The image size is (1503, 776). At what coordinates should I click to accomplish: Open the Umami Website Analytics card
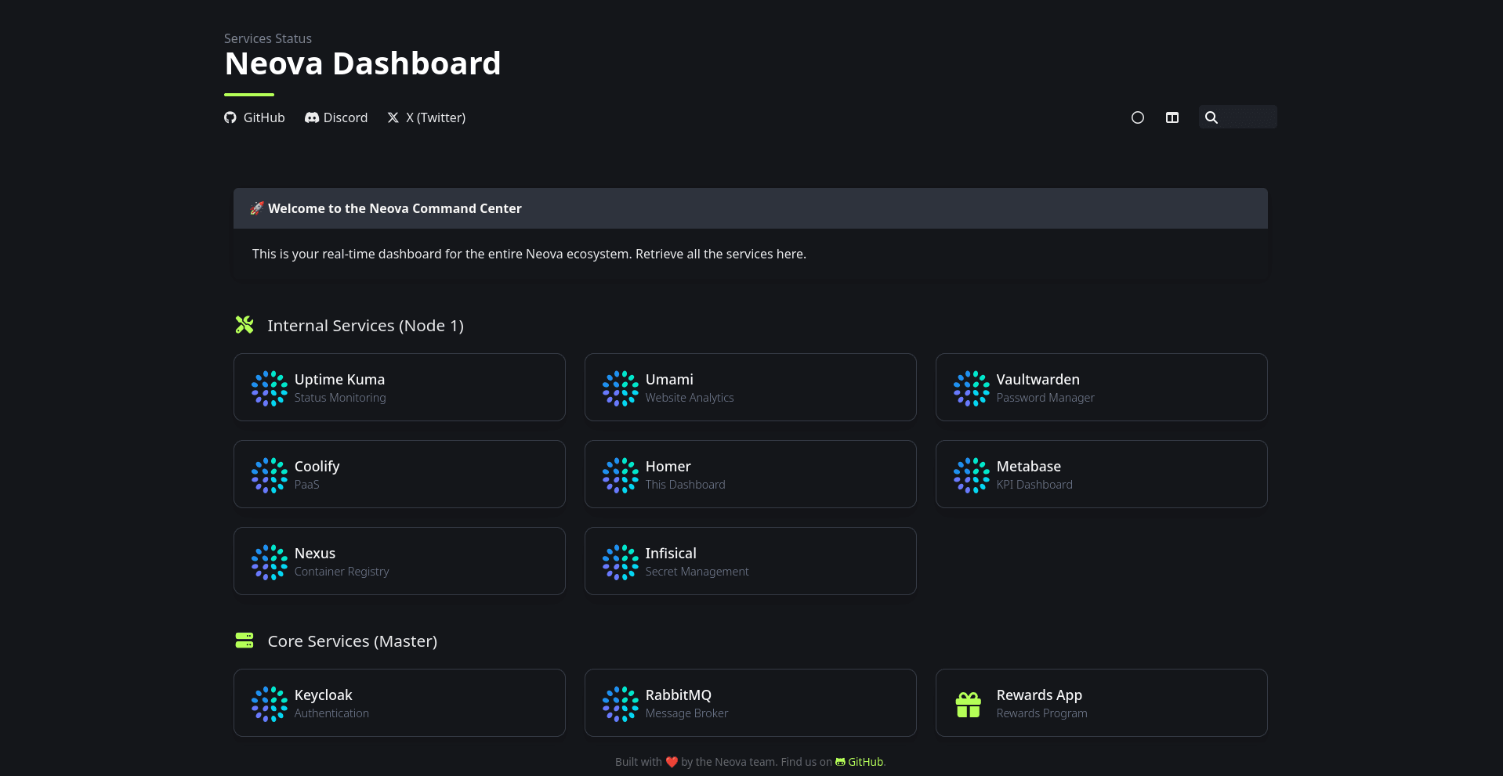750,388
